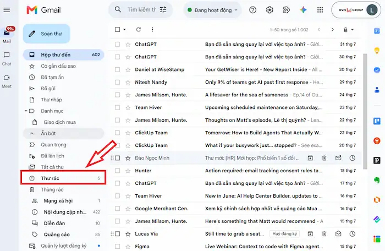Open Mạng xã hội social category
Screen dimensions: 385x251
[64, 201]
